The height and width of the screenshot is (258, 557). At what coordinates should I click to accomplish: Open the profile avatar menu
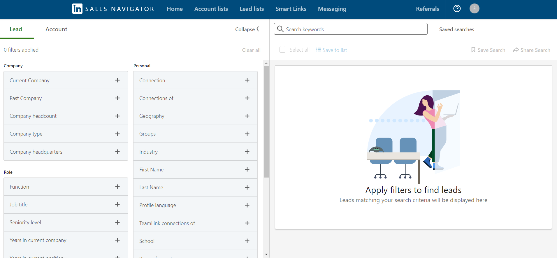coord(474,8)
